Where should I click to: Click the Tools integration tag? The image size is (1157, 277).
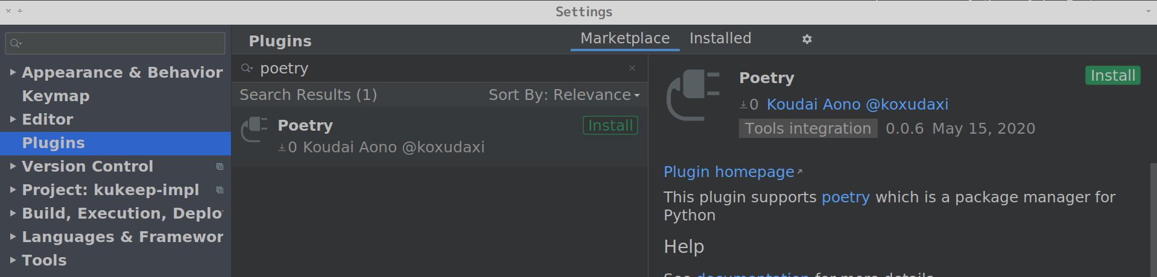click(x=808, y=128)
